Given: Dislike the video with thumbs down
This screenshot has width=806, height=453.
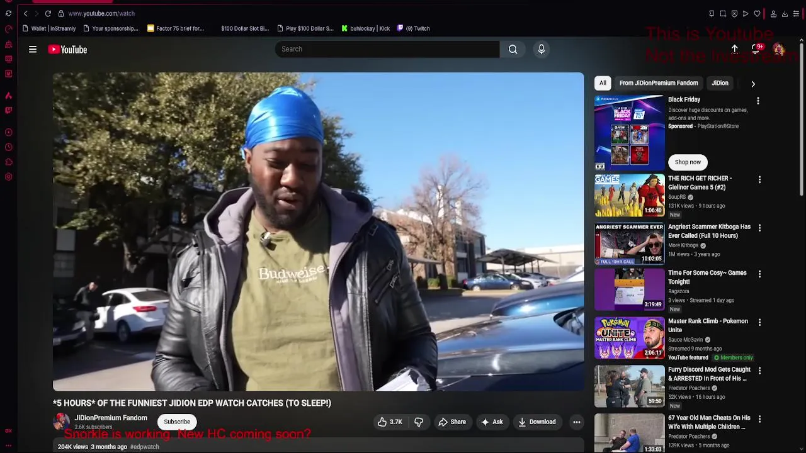Looking at the screenshot, I should pos(419,422).
